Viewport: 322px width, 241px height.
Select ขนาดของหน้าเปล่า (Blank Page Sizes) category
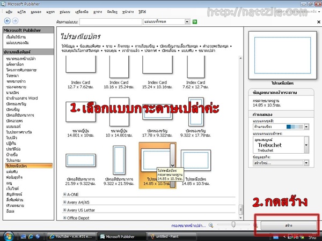point(21,58)
